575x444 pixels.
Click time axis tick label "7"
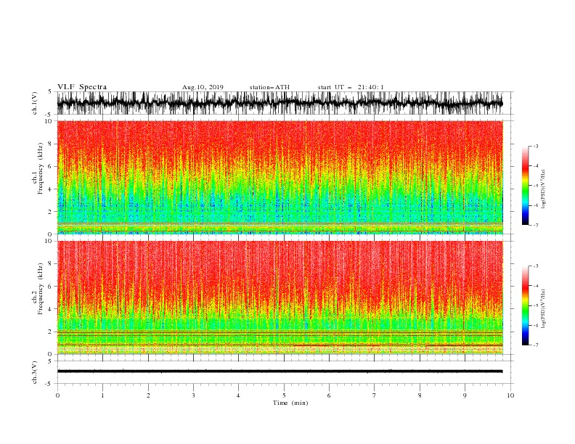click(375, 395)
